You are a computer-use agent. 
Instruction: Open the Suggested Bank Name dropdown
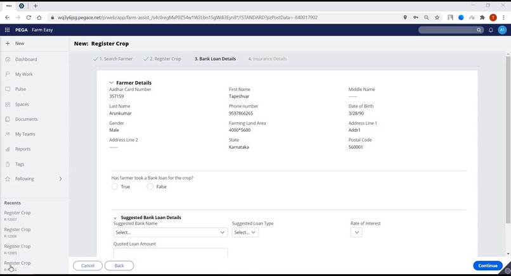[x=171, y=232]
